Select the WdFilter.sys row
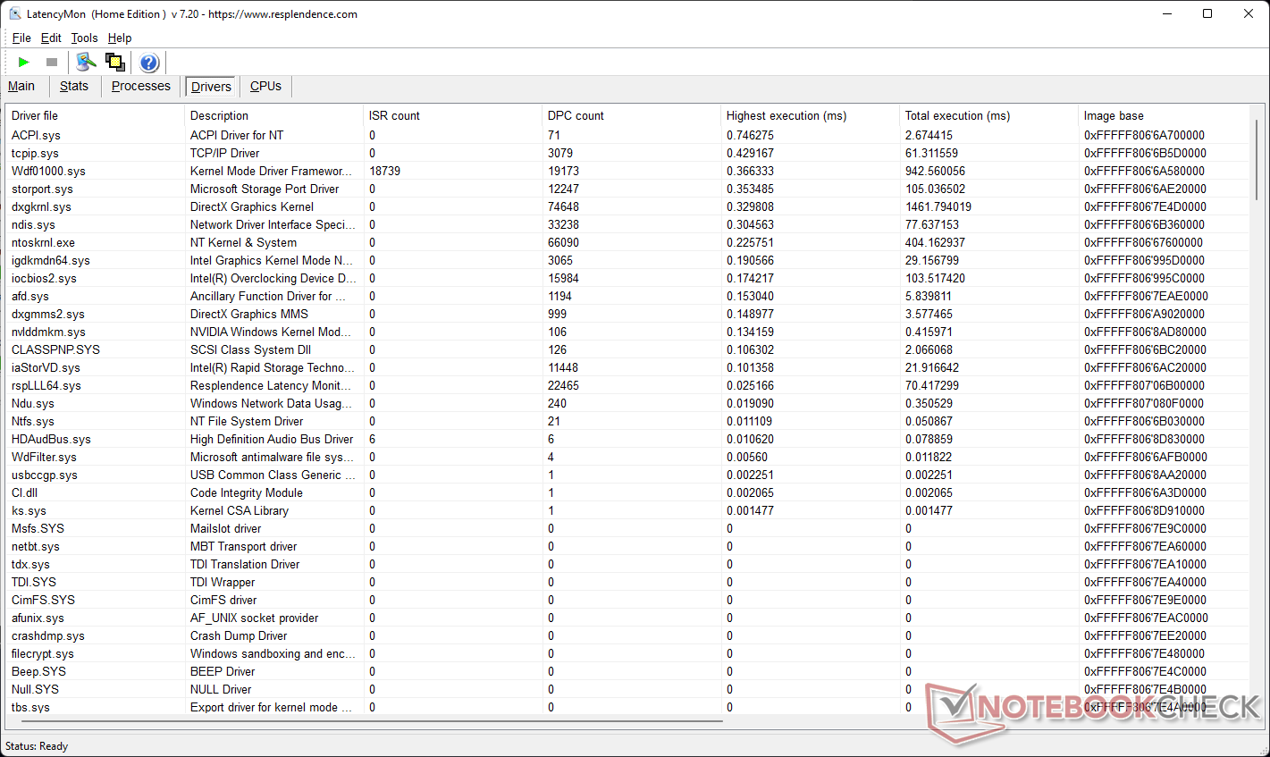This screenshot has width=1270, height=757. (x=628, y=457)
